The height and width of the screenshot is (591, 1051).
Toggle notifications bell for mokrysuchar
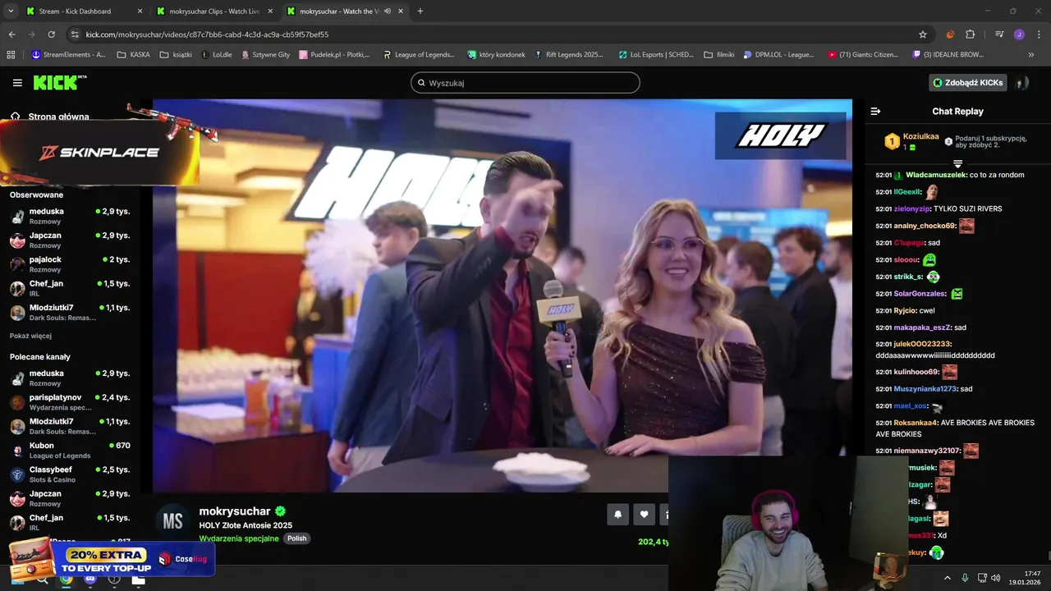pyautogui.click(x=617, y=515)
